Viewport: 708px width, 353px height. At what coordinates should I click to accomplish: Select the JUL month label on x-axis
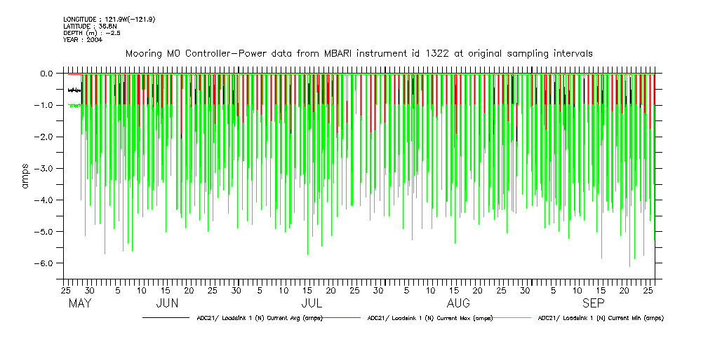click(311, 303)
